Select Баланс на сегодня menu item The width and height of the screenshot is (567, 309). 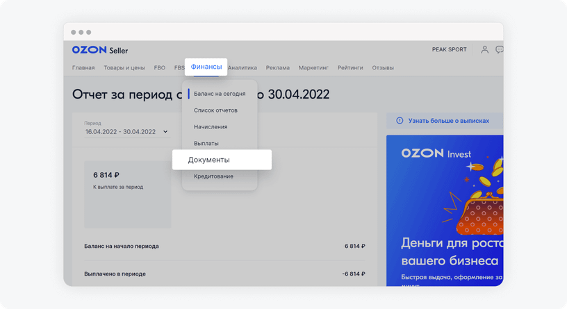point(220,94)
